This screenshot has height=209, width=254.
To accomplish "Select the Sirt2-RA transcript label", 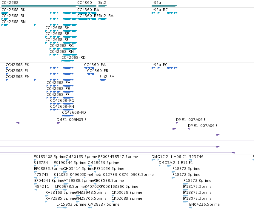I will tap(106, 16).
